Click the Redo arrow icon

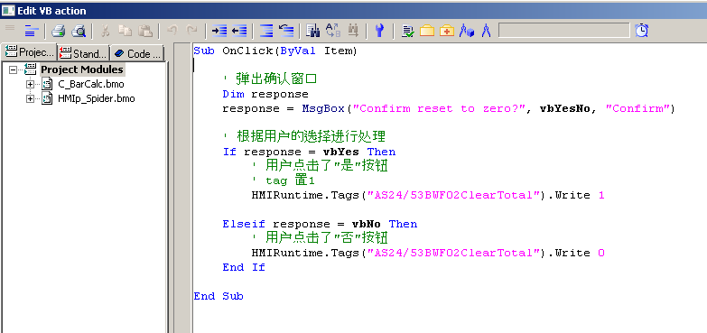click(192, 31)
